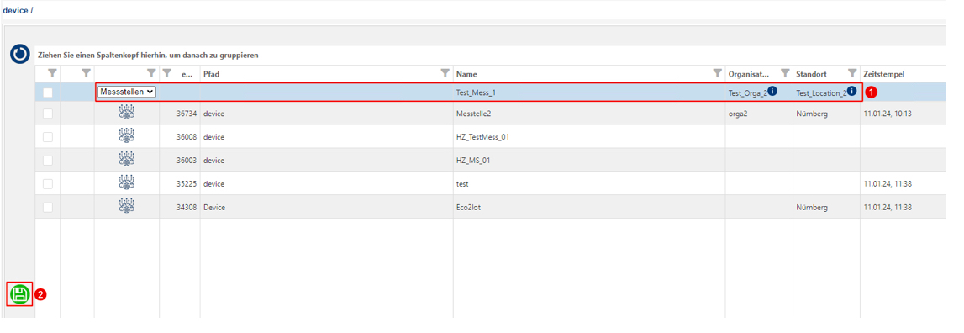This screenshot has height=333, width=964.
Task: Open filter for Name column
Action: point(717,74)
